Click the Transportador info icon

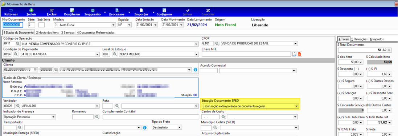coord(145,128)
